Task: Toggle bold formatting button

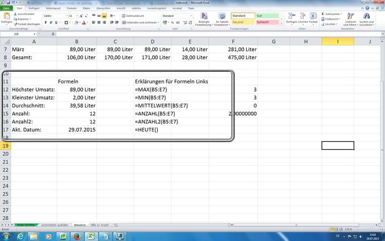Action: coord(45,22)
